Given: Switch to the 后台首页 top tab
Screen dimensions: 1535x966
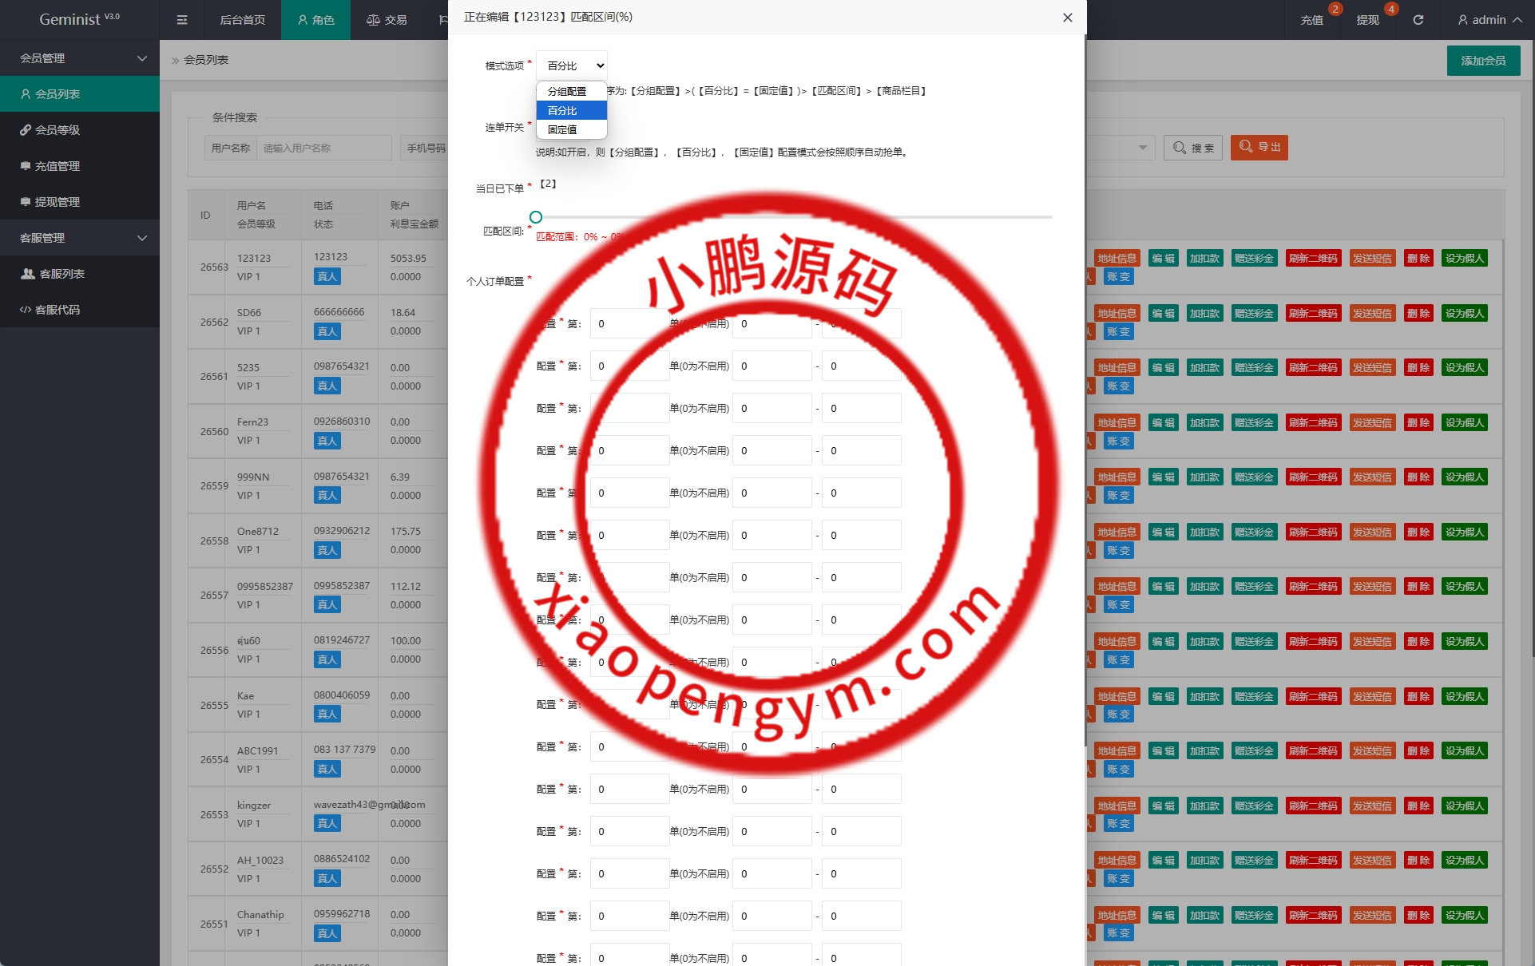Looking at the screenshot, I should click(x=242, y=20).
